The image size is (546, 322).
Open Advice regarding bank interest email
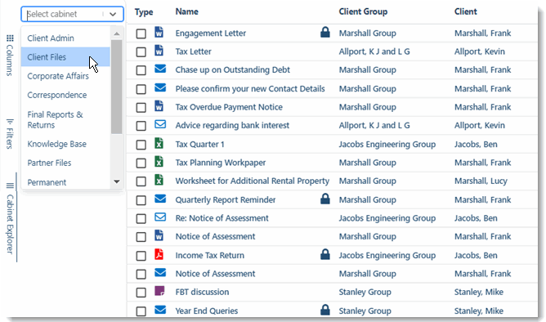tap(232, 125)
